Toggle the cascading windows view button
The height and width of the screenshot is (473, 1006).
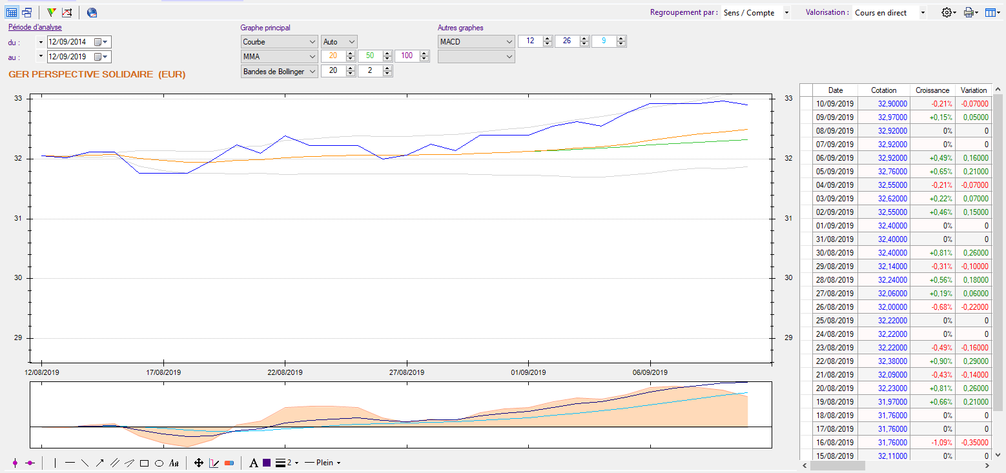click(27, 12)
